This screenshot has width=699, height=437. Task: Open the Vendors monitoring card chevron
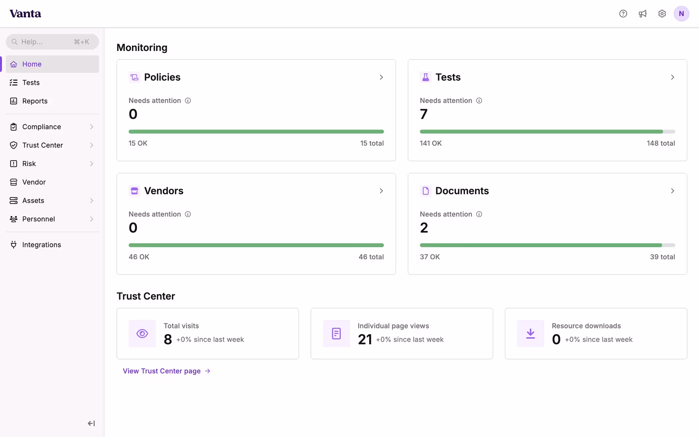pyautogui.click(x=381, y=191)
